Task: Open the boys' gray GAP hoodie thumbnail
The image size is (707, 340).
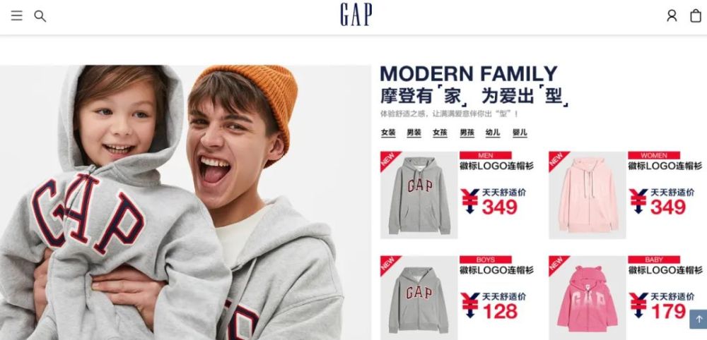Action: [x=419, y=298]
